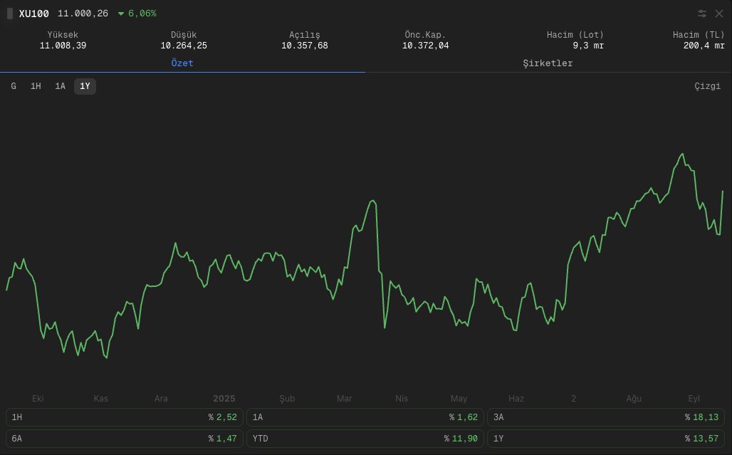Click the Hacim (TL) value 200,4 mr
This screenshot has width=732, height=455.
click(704, 46)
